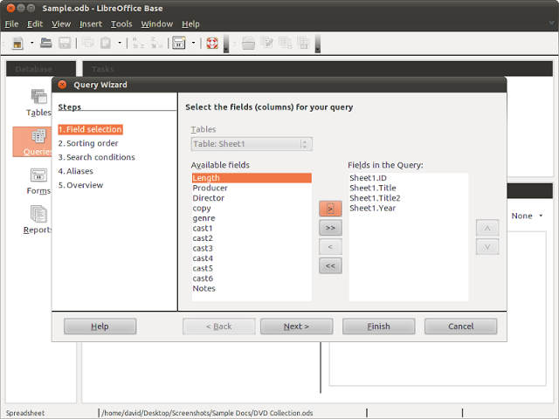Image resolution: width=559 pixels, height=419 pixels.
Task: Add all fields with the >> button
Action: pyautogui.click(x=330, y=228)
